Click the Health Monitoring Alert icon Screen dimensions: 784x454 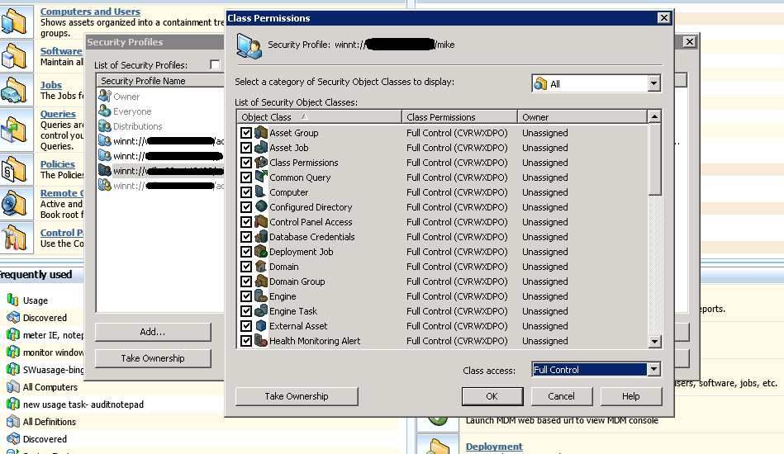(x=261, y=341)
